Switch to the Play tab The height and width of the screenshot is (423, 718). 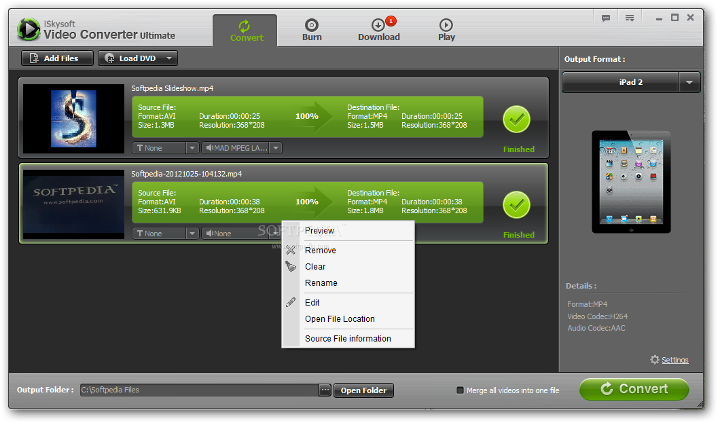pyautogui.click(x=446, y=31)
